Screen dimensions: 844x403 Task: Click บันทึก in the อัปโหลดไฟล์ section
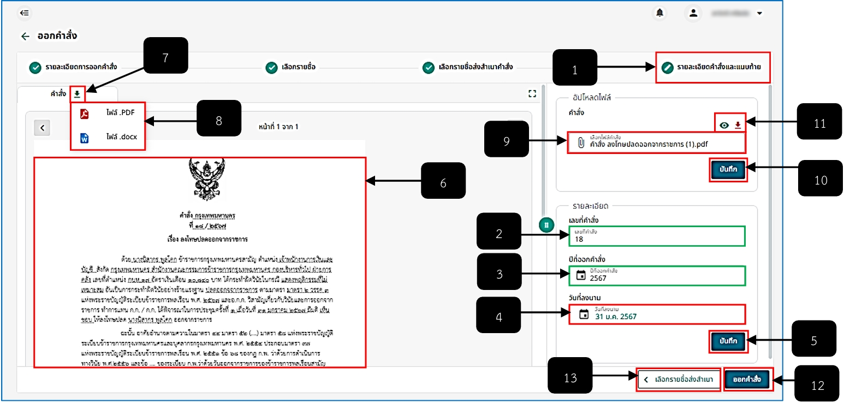(728, 170)
